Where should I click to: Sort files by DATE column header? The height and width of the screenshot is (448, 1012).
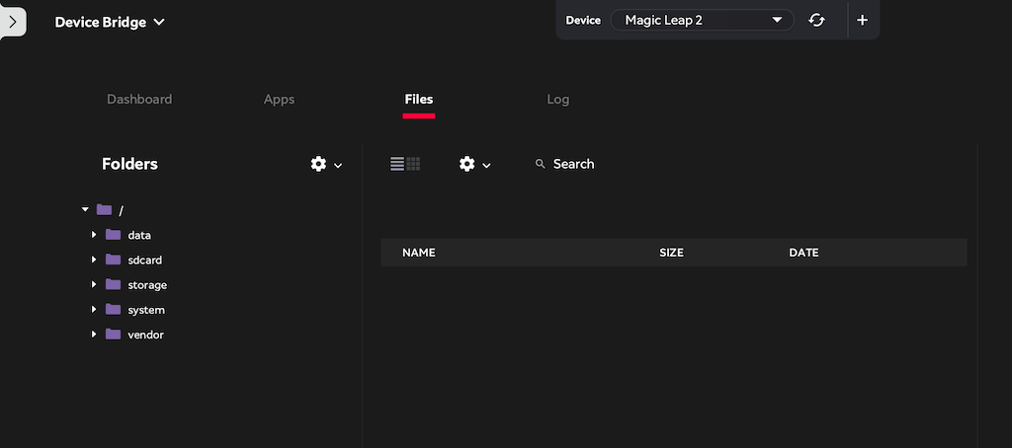point(803,253)
